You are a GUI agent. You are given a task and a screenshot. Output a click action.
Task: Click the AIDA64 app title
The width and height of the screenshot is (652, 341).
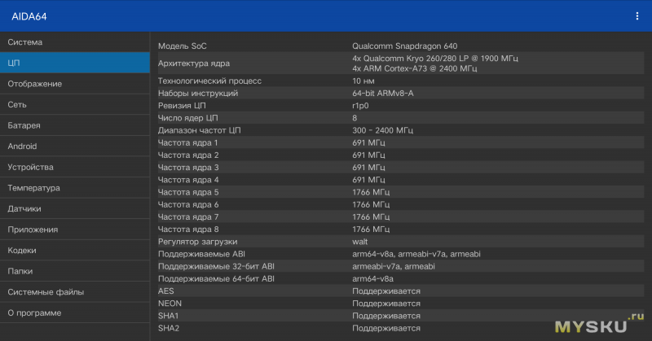click(x=29, y=16)
